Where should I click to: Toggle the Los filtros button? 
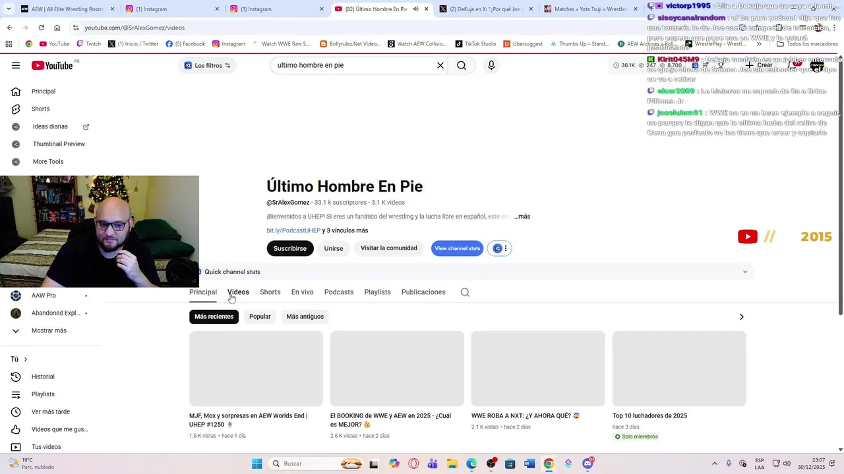pyautogui.click(x=207, y=65)
